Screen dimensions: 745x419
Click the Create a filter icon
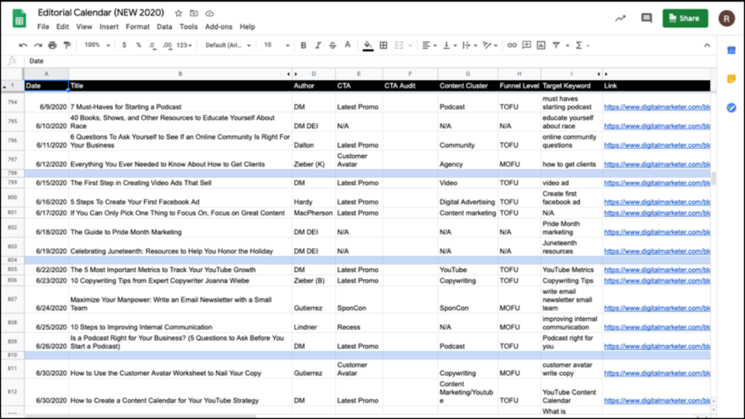556,45
